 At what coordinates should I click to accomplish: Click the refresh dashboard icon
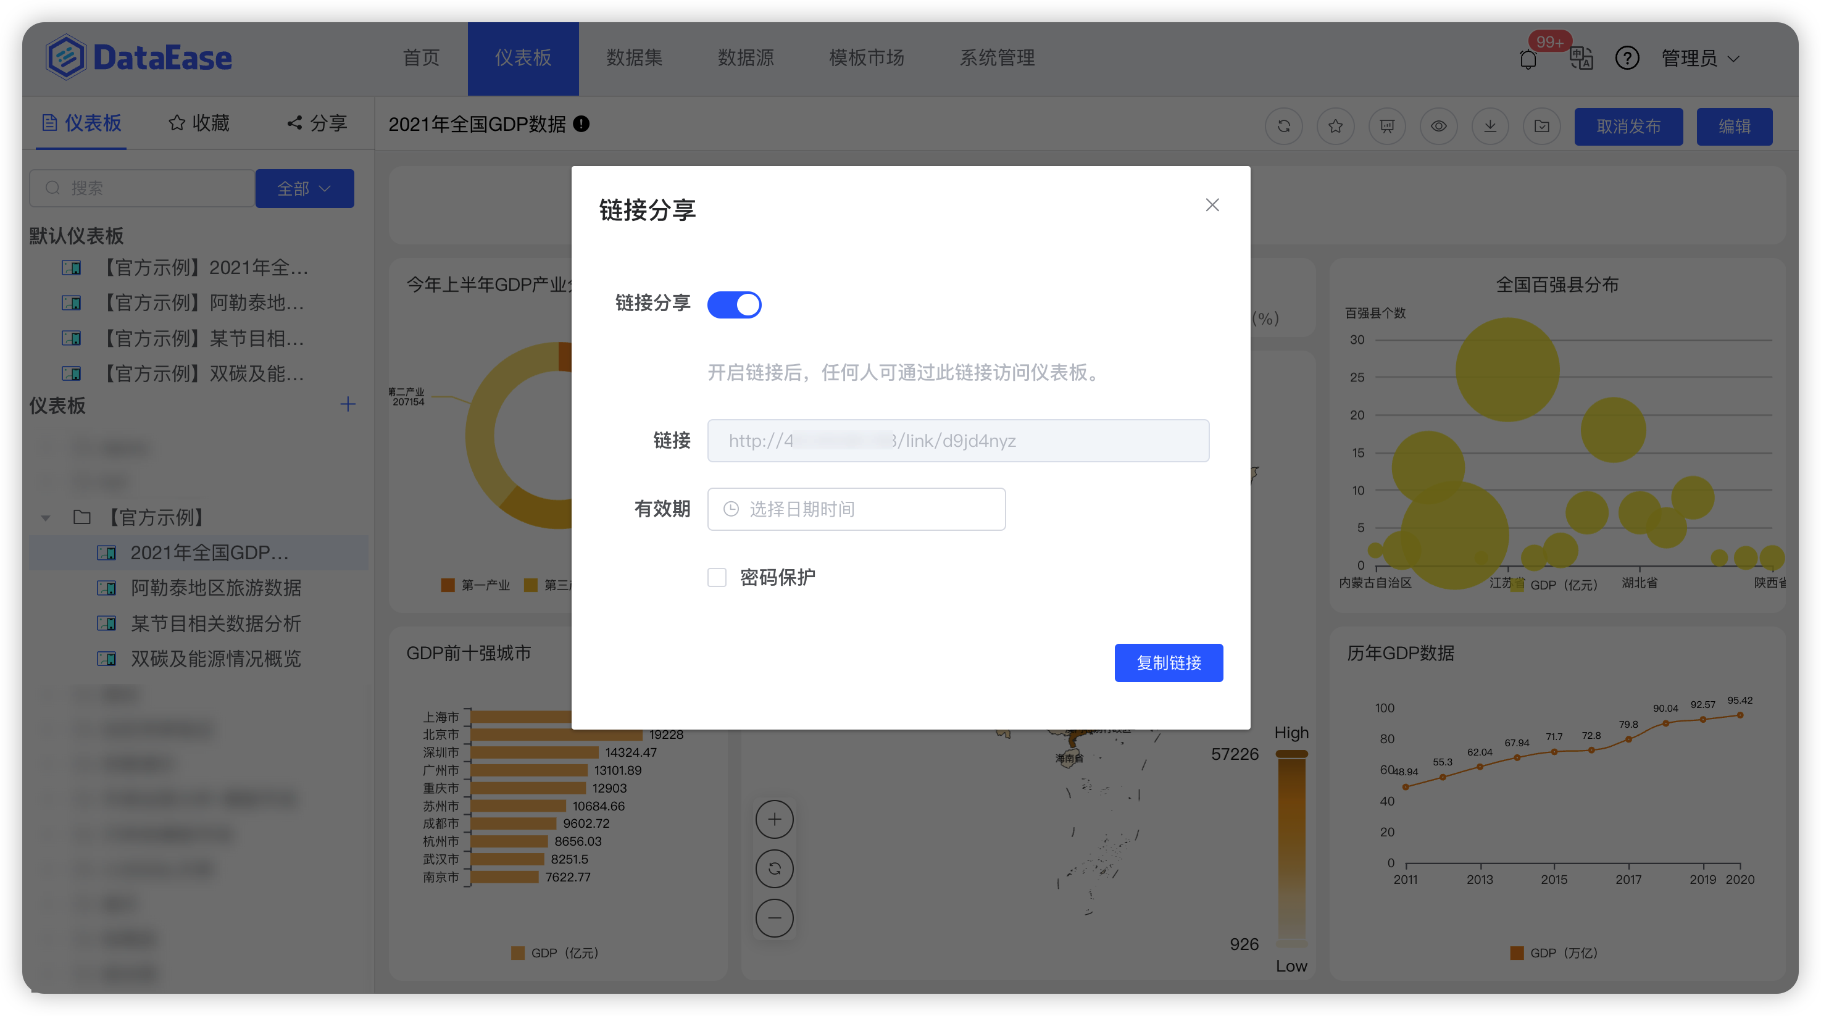[1283, 127]
